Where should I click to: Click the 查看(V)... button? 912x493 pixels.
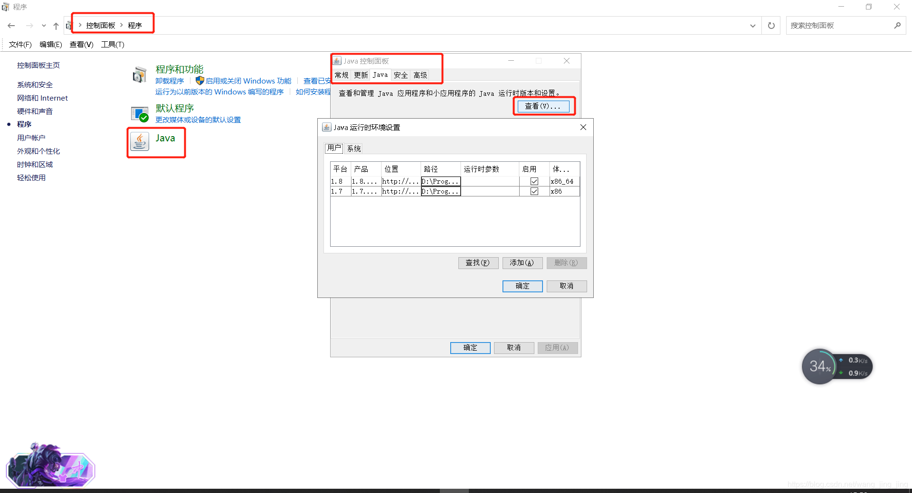pos(543,106)
